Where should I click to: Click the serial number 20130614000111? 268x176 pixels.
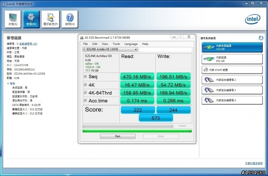[x=24, y=70]
